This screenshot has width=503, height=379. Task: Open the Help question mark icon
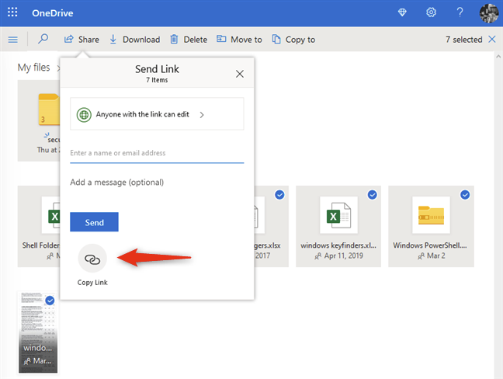[x=460, y=12]
